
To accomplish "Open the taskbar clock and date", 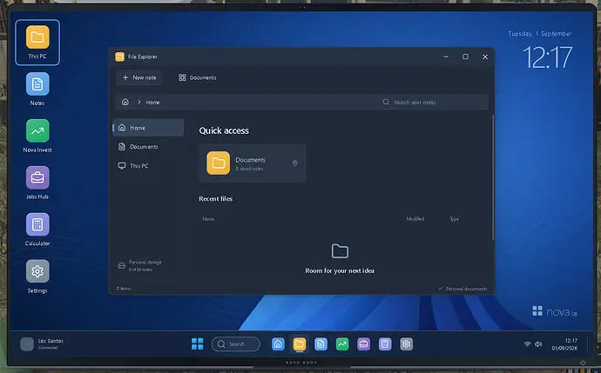I will 564,344.
